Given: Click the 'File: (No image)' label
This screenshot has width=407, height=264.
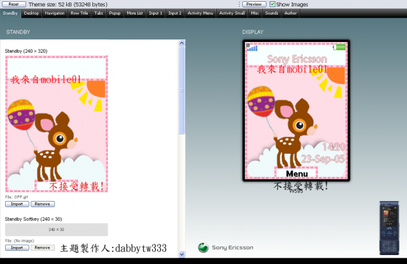Looking at the screenshot, I should click(20, 241).
